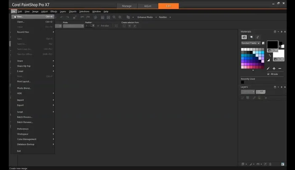
Task: Expand the Palettes dropdown in toolbar
Action: point(164,17)
